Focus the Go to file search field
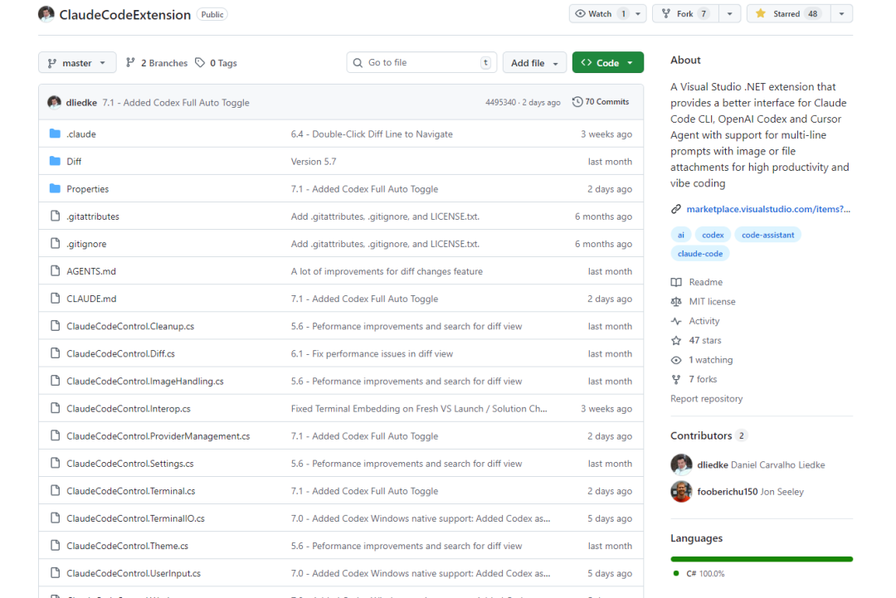Viewport: 896px width, 598px height. 421,63
